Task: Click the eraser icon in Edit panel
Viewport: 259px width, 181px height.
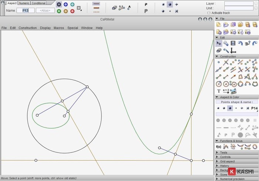Action: coord(219,50)
